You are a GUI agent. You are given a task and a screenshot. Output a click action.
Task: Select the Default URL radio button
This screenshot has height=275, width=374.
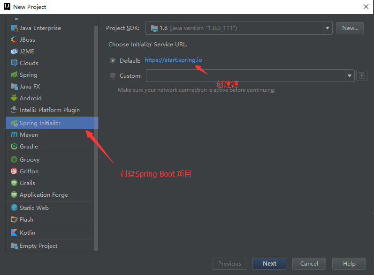click(113, 61)
